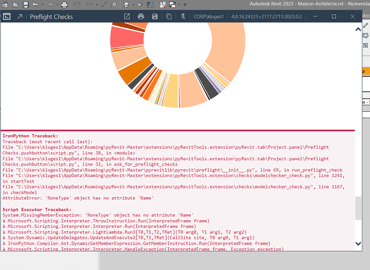Open Customize Quick Access Toolbar dropdown
Image resolution: width=370 pixels, height=270 pixels.
[185, 5]
